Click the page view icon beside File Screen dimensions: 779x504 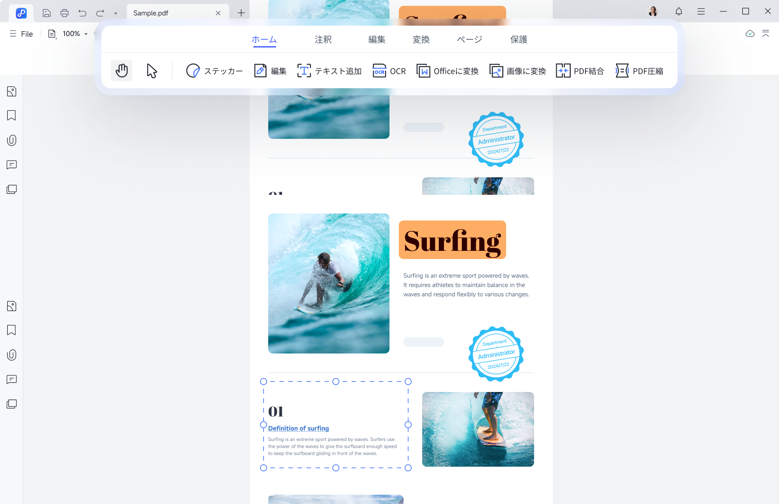52,34
